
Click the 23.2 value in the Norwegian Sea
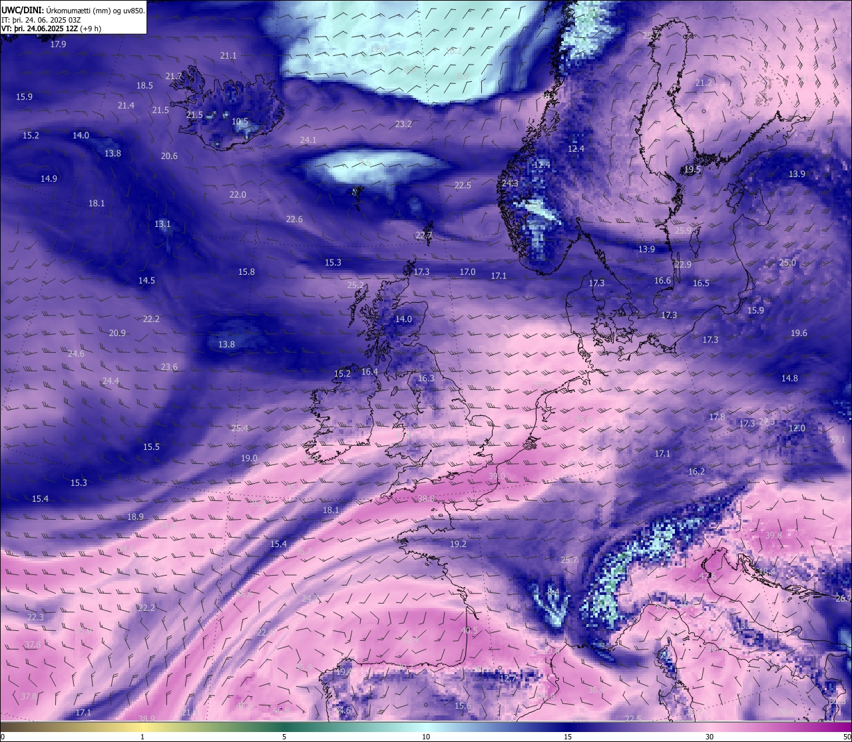(403, 124)
